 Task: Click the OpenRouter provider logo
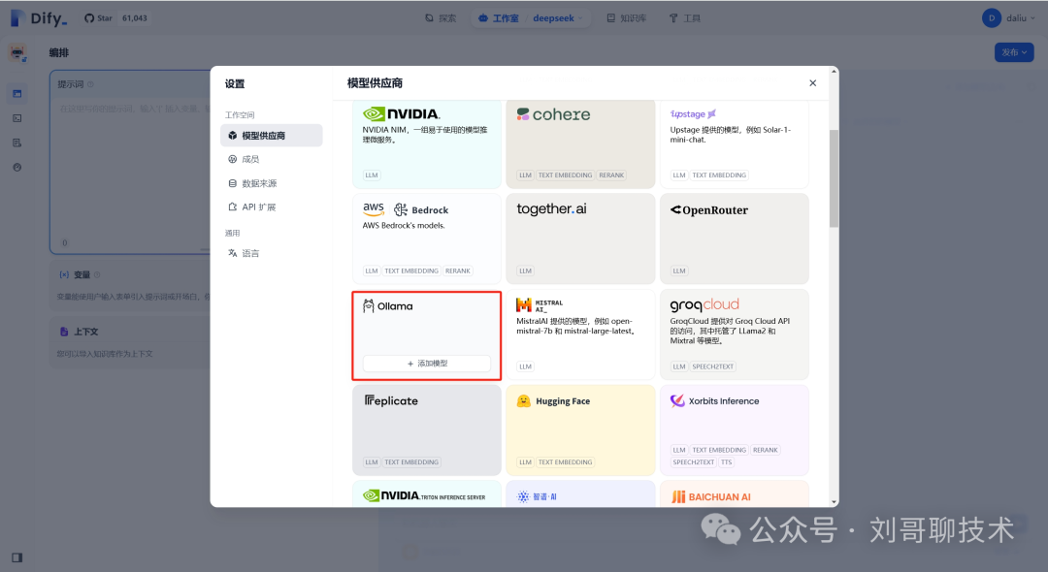tap(709, 210)
